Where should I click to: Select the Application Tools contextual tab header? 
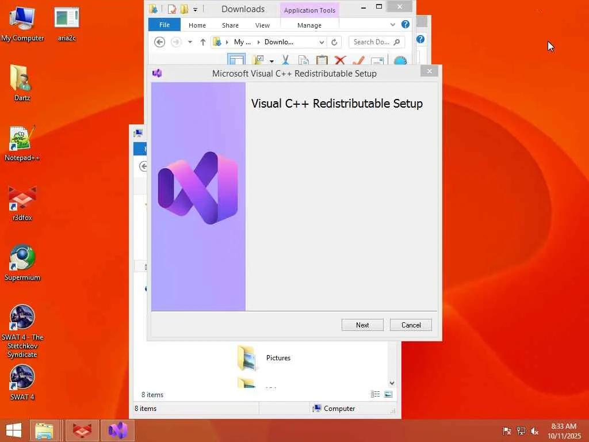[x=309, y=10]
